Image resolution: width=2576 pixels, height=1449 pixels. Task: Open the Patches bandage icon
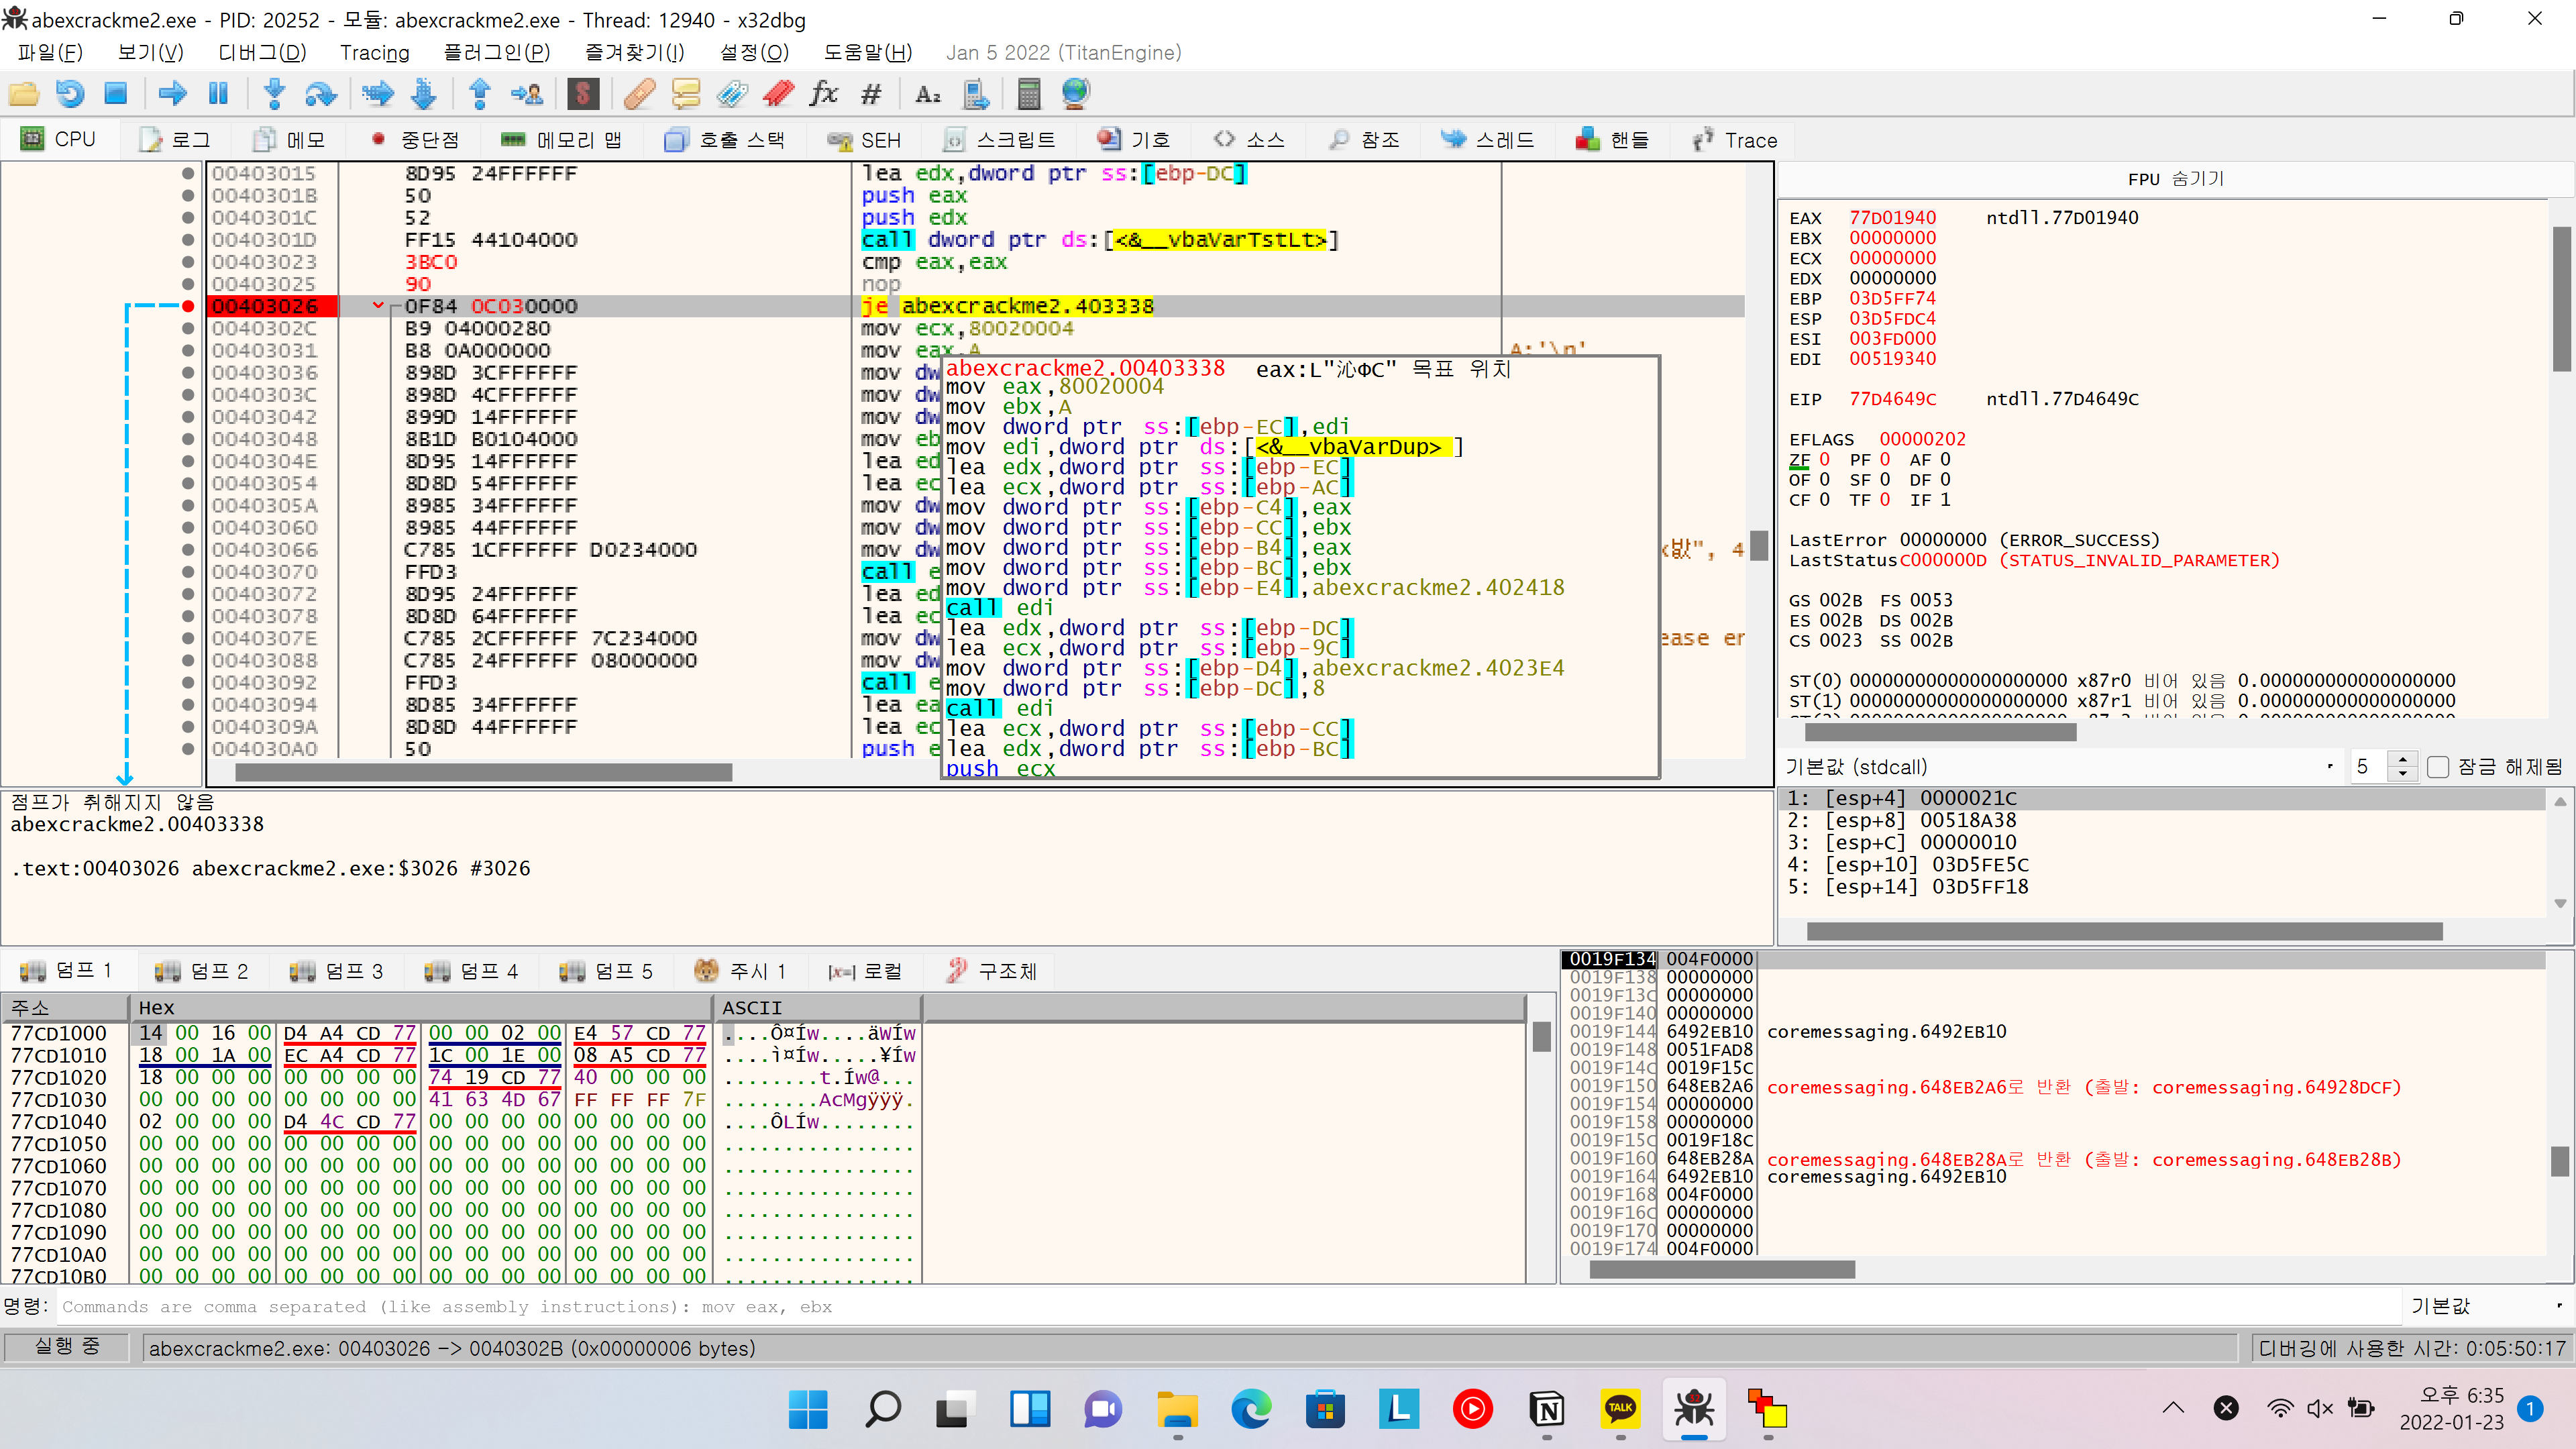click(639, 94)
